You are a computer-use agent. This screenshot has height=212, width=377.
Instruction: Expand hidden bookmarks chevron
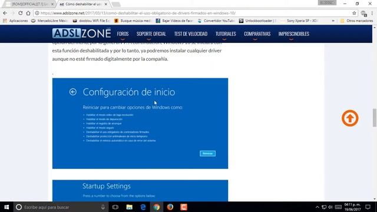(x=333, y=21)
